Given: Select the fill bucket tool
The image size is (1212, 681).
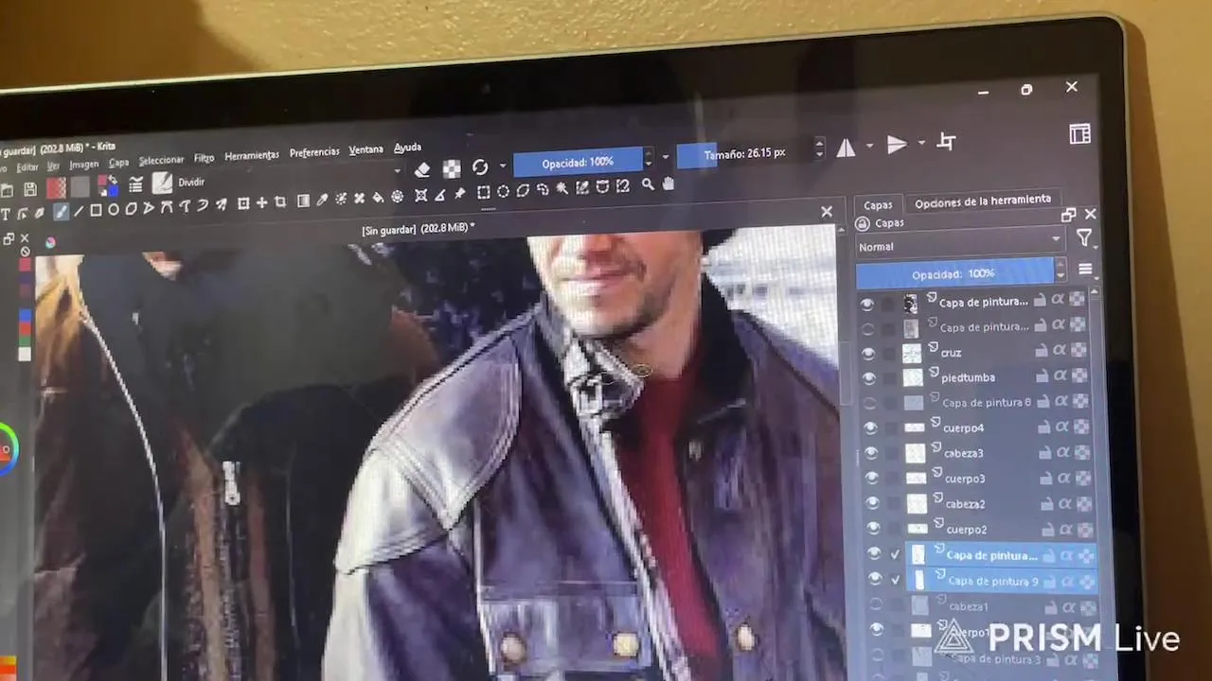Looking at the screenshot, I should coord(378,198).
